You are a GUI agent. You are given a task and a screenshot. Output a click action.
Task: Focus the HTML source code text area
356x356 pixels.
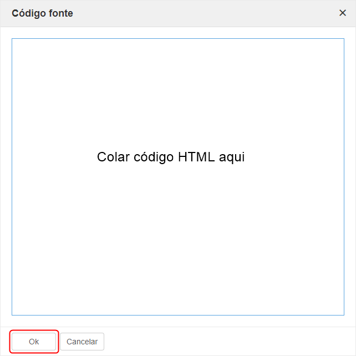pyautogui.click(x=178, y=177)
